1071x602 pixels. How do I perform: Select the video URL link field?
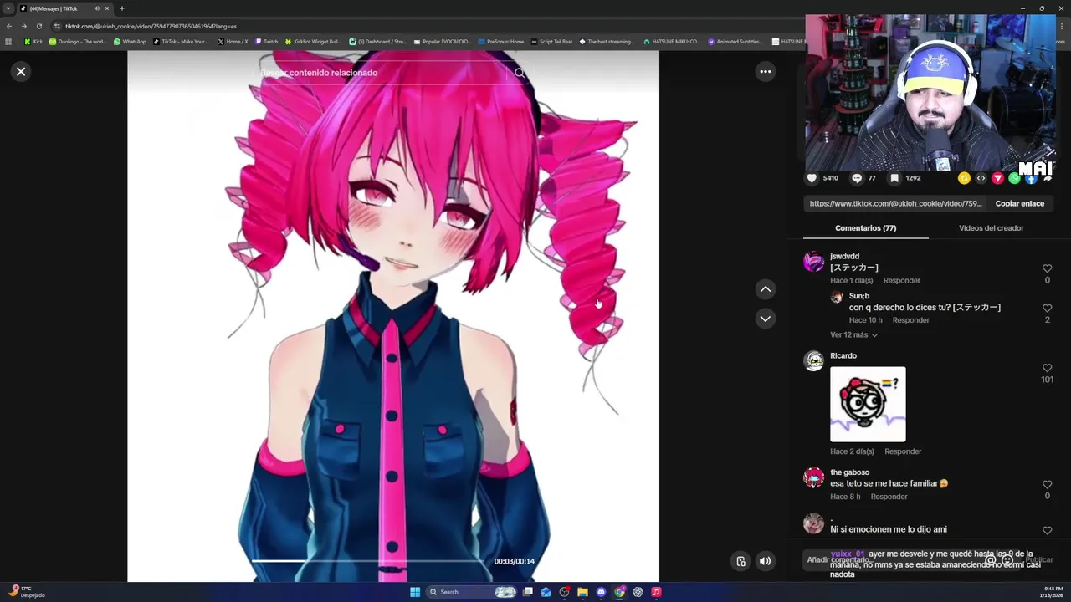pyautogui.click(x=895, y=203)
